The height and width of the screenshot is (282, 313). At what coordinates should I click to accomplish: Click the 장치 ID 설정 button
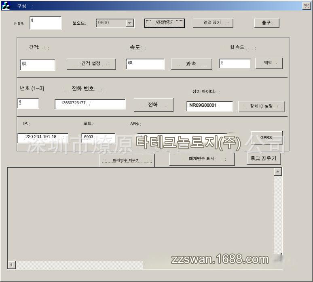click(261, 106)
